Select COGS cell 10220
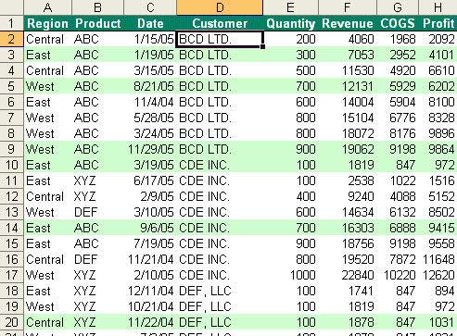The height and width of the screenshot is (336, 457). pos(398,275)
